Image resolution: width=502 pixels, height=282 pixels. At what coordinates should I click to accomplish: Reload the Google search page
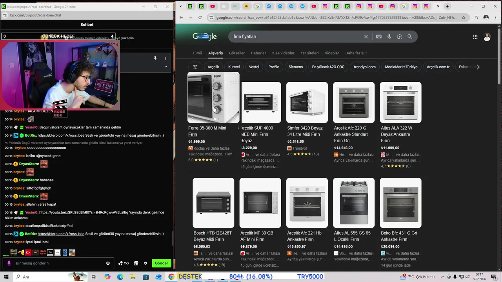coord(200,18)
